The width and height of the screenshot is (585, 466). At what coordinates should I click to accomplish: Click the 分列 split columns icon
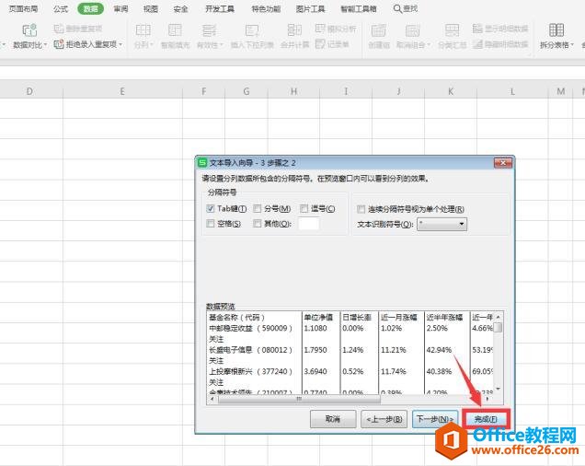[x=143, y=30]
